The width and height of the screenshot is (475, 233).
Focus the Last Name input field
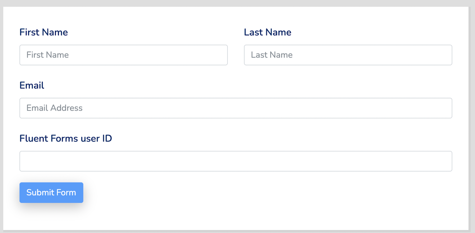pos(348,55)
